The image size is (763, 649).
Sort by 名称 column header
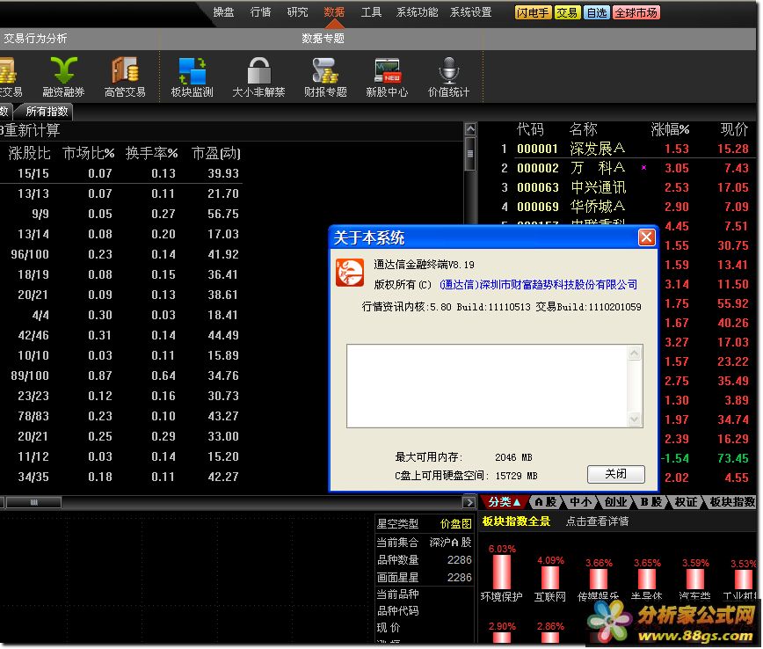tap(583, 129)
